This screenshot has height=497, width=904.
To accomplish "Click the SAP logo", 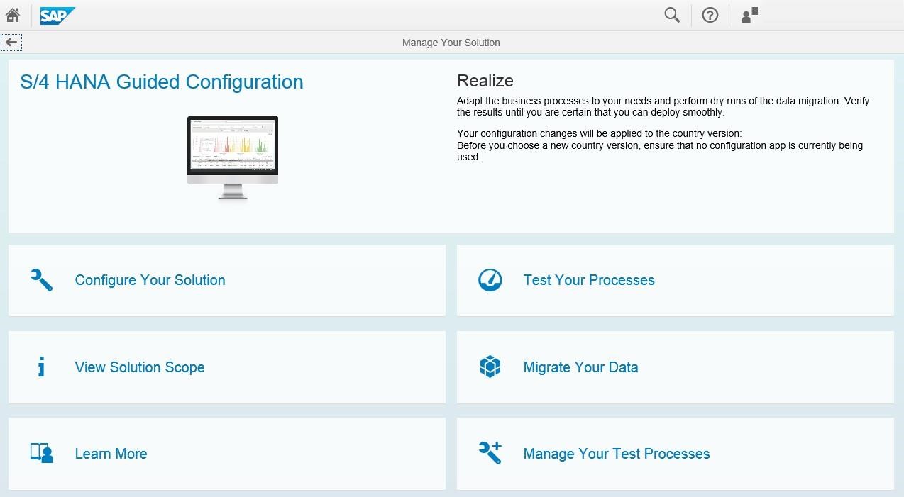I will click(x=57, y=15).
